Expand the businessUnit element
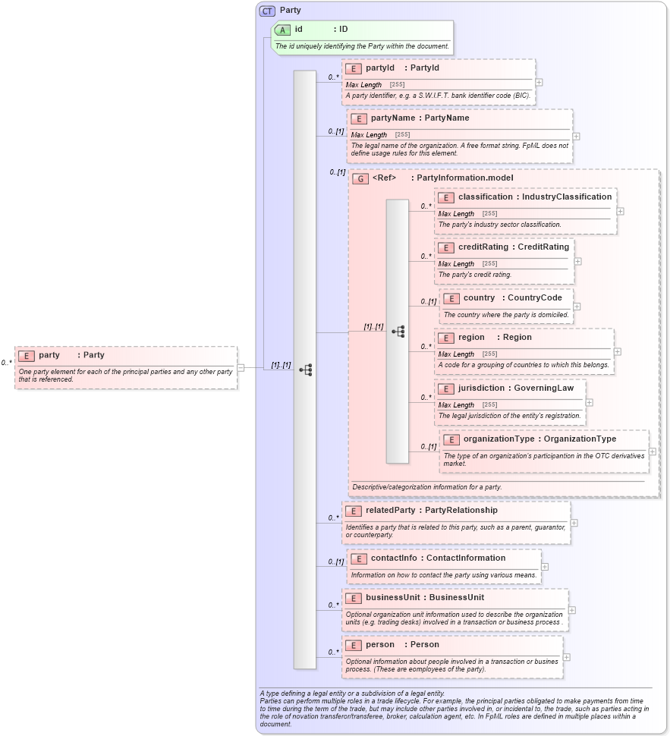Screen dimensions: 670x736 tap(572, 610)
